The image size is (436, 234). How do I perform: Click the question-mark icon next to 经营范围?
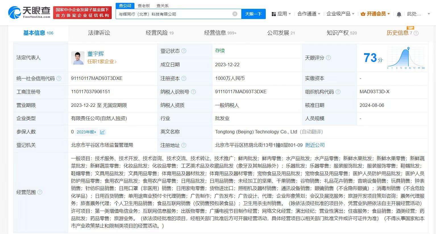pos(40,192)
